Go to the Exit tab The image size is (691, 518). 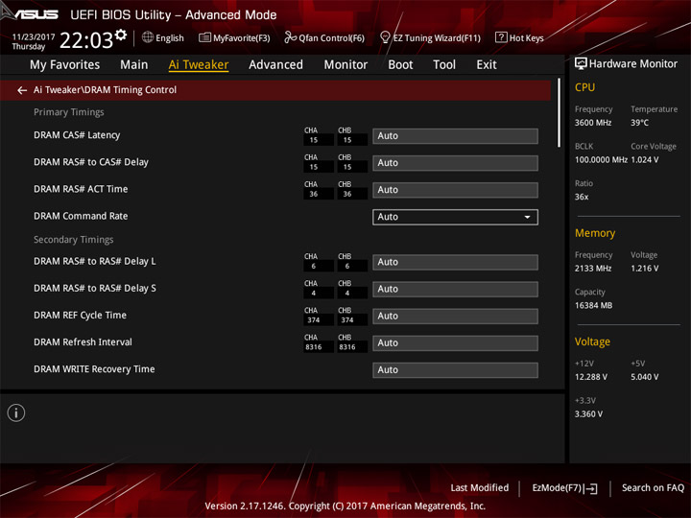point(487,65)
